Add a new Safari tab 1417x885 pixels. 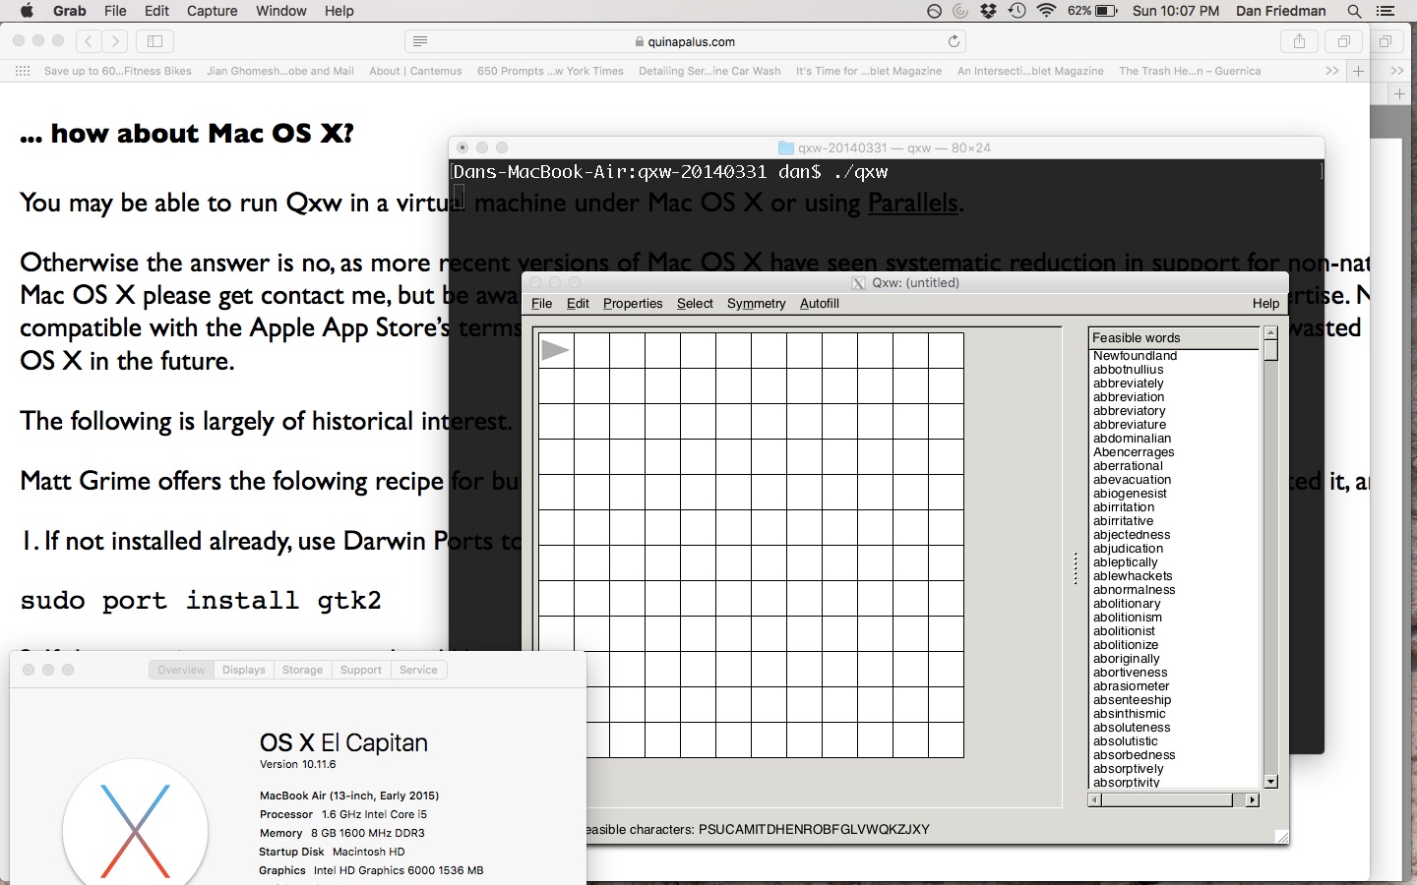pyautogui.click(x=1358, y=71)
